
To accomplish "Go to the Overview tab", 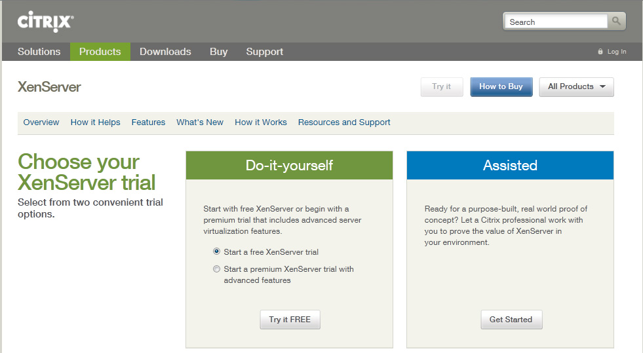I will [x=41, y=122].
